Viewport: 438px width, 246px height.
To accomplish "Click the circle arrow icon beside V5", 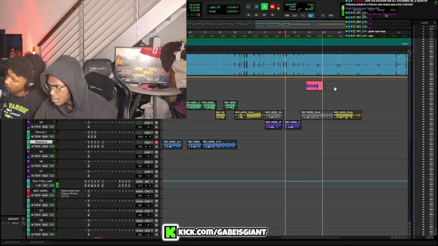I will coord(28,152).
